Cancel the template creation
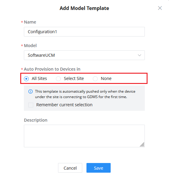169x179 pixels. (x=70, y=168)
